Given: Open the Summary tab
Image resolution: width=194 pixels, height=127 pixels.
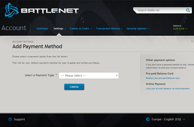Looking at the screenshot, I should click(x=42, y=29).
